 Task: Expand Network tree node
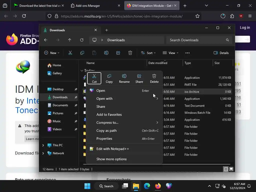tap(43, 153)
